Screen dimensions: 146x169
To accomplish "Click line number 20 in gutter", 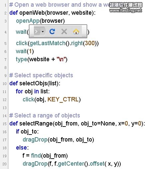I will coord(5,164).
